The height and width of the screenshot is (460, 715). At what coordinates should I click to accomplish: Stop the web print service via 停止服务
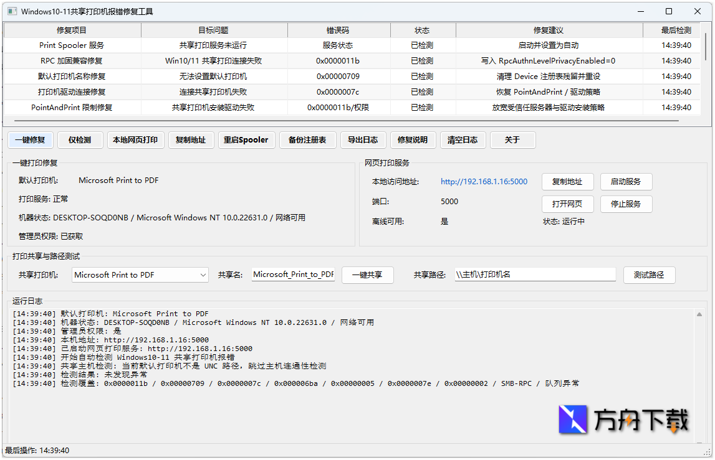(x=626, y=204)
